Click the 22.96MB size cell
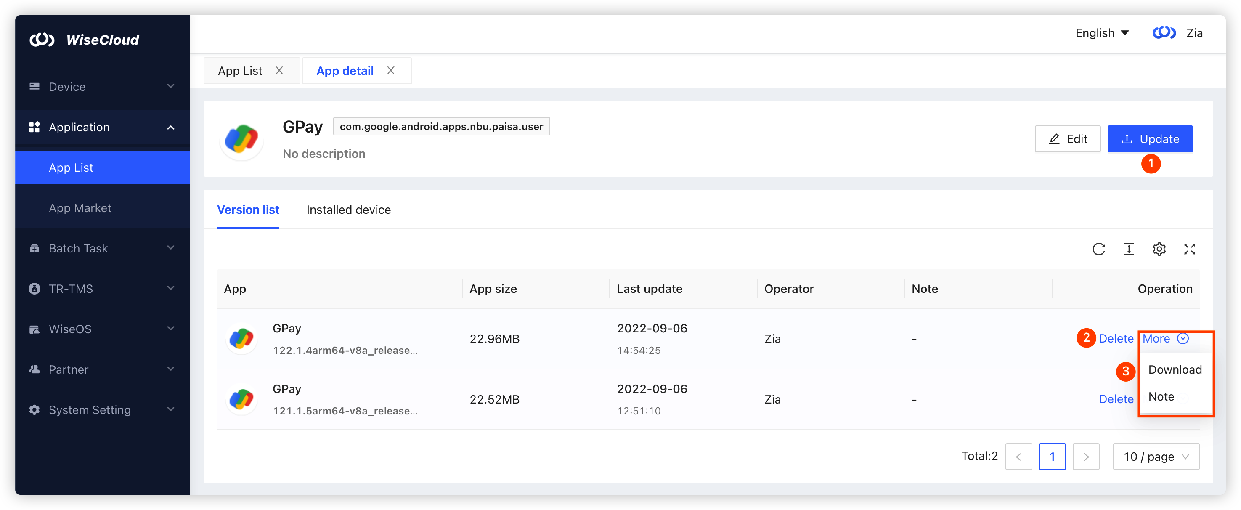Viewport: 1241px width, 510px height. point(495,339)
